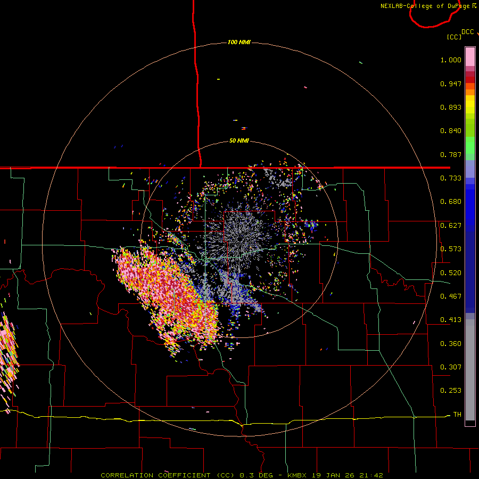The height and width of the screenshot is (479, 479).
Task: Select the 0.573 legend value
Action: [x=451, y=249]
